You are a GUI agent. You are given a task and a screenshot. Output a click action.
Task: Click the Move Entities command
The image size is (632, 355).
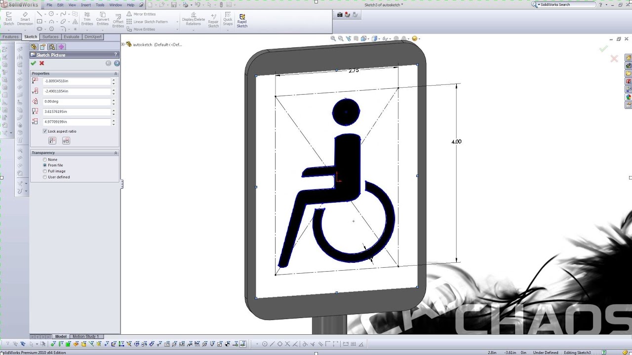tap(141, 29)
